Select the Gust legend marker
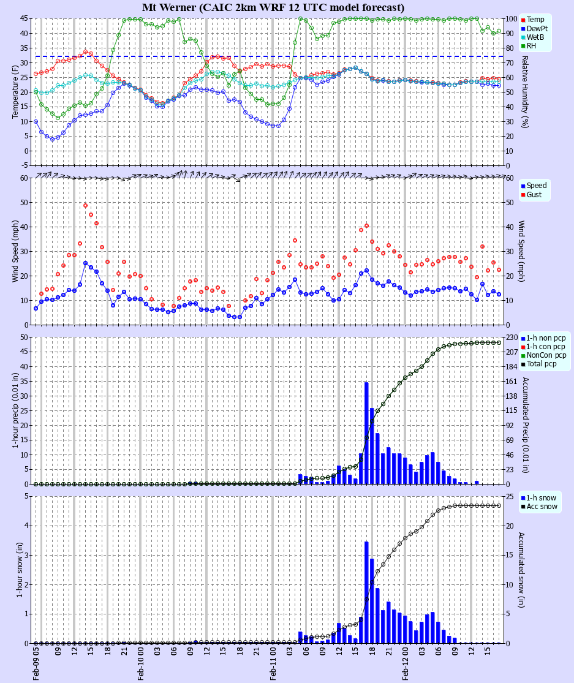Screen dimensions: 574x683 [x=523, y=194]
